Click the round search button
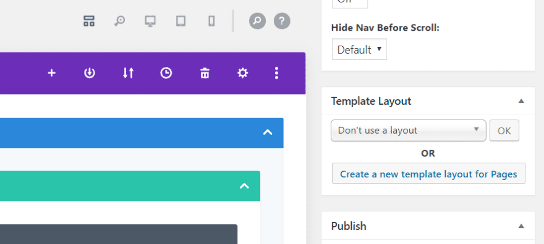The width and height of the screenshot is (544, 244). (x=257, y=21)
